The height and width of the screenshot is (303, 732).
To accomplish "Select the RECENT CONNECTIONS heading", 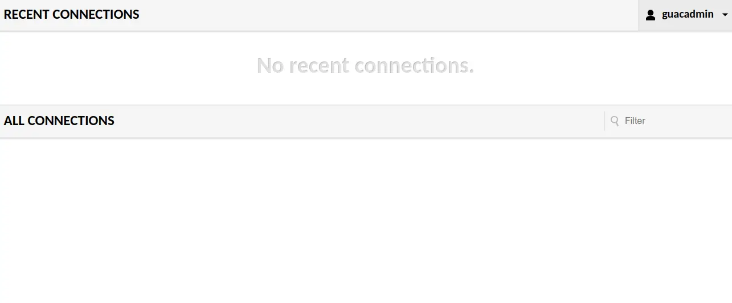I will pos(72,15).
